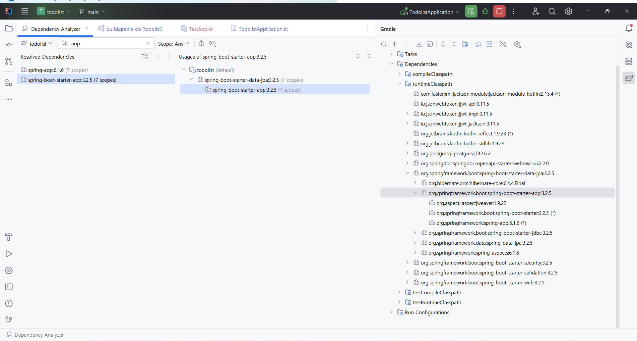
Task: Expand the Run Configurations node
Action: point(392,312)
